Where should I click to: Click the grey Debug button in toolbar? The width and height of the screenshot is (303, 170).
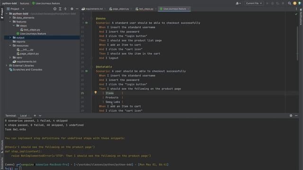(273, 3)
